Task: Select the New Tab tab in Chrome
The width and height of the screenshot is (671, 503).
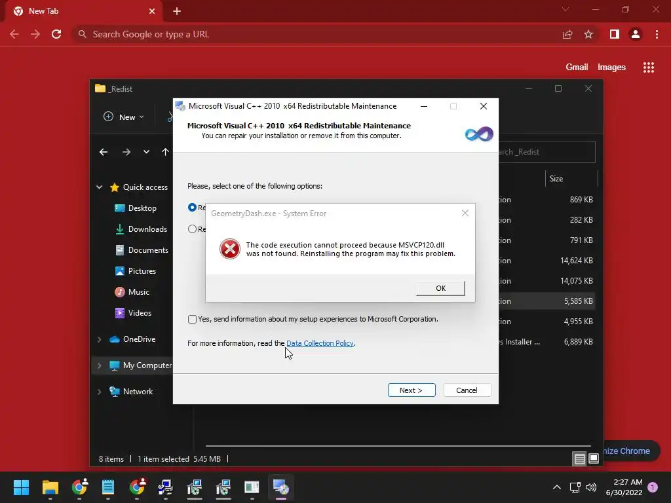Action: pyautogui.click(x=84, y=11)
